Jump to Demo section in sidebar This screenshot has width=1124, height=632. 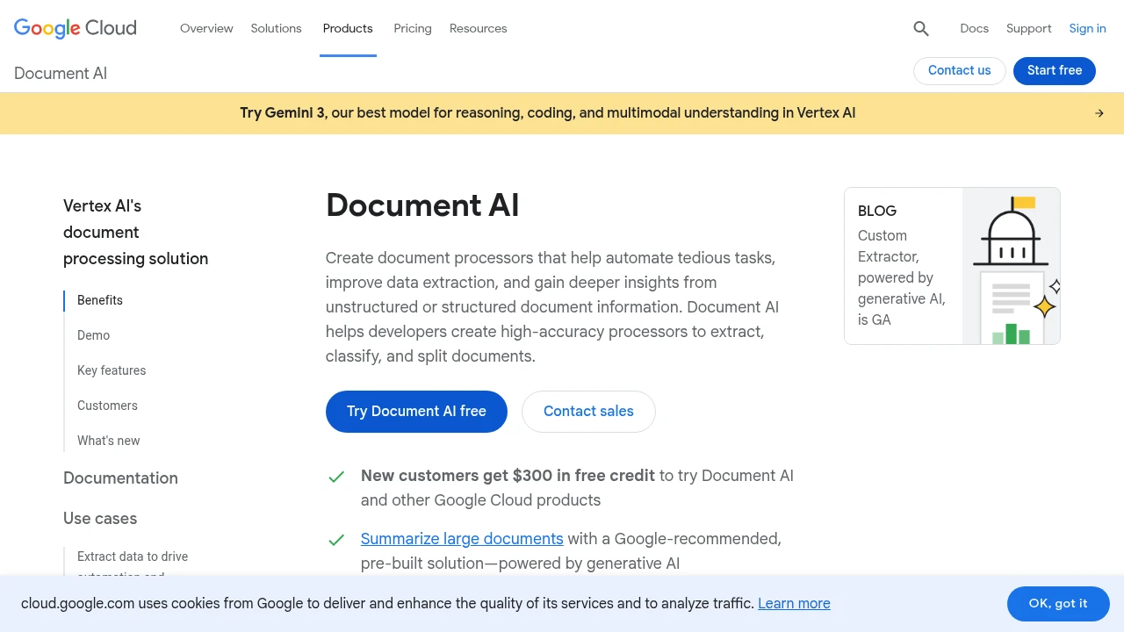pos(93,335)
